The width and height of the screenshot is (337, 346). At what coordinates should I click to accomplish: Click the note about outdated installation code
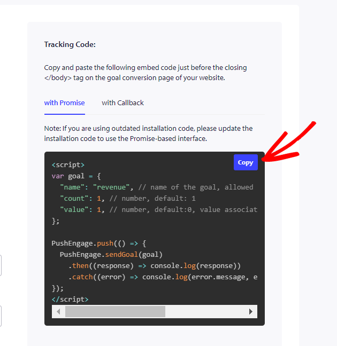click(148, 133)
